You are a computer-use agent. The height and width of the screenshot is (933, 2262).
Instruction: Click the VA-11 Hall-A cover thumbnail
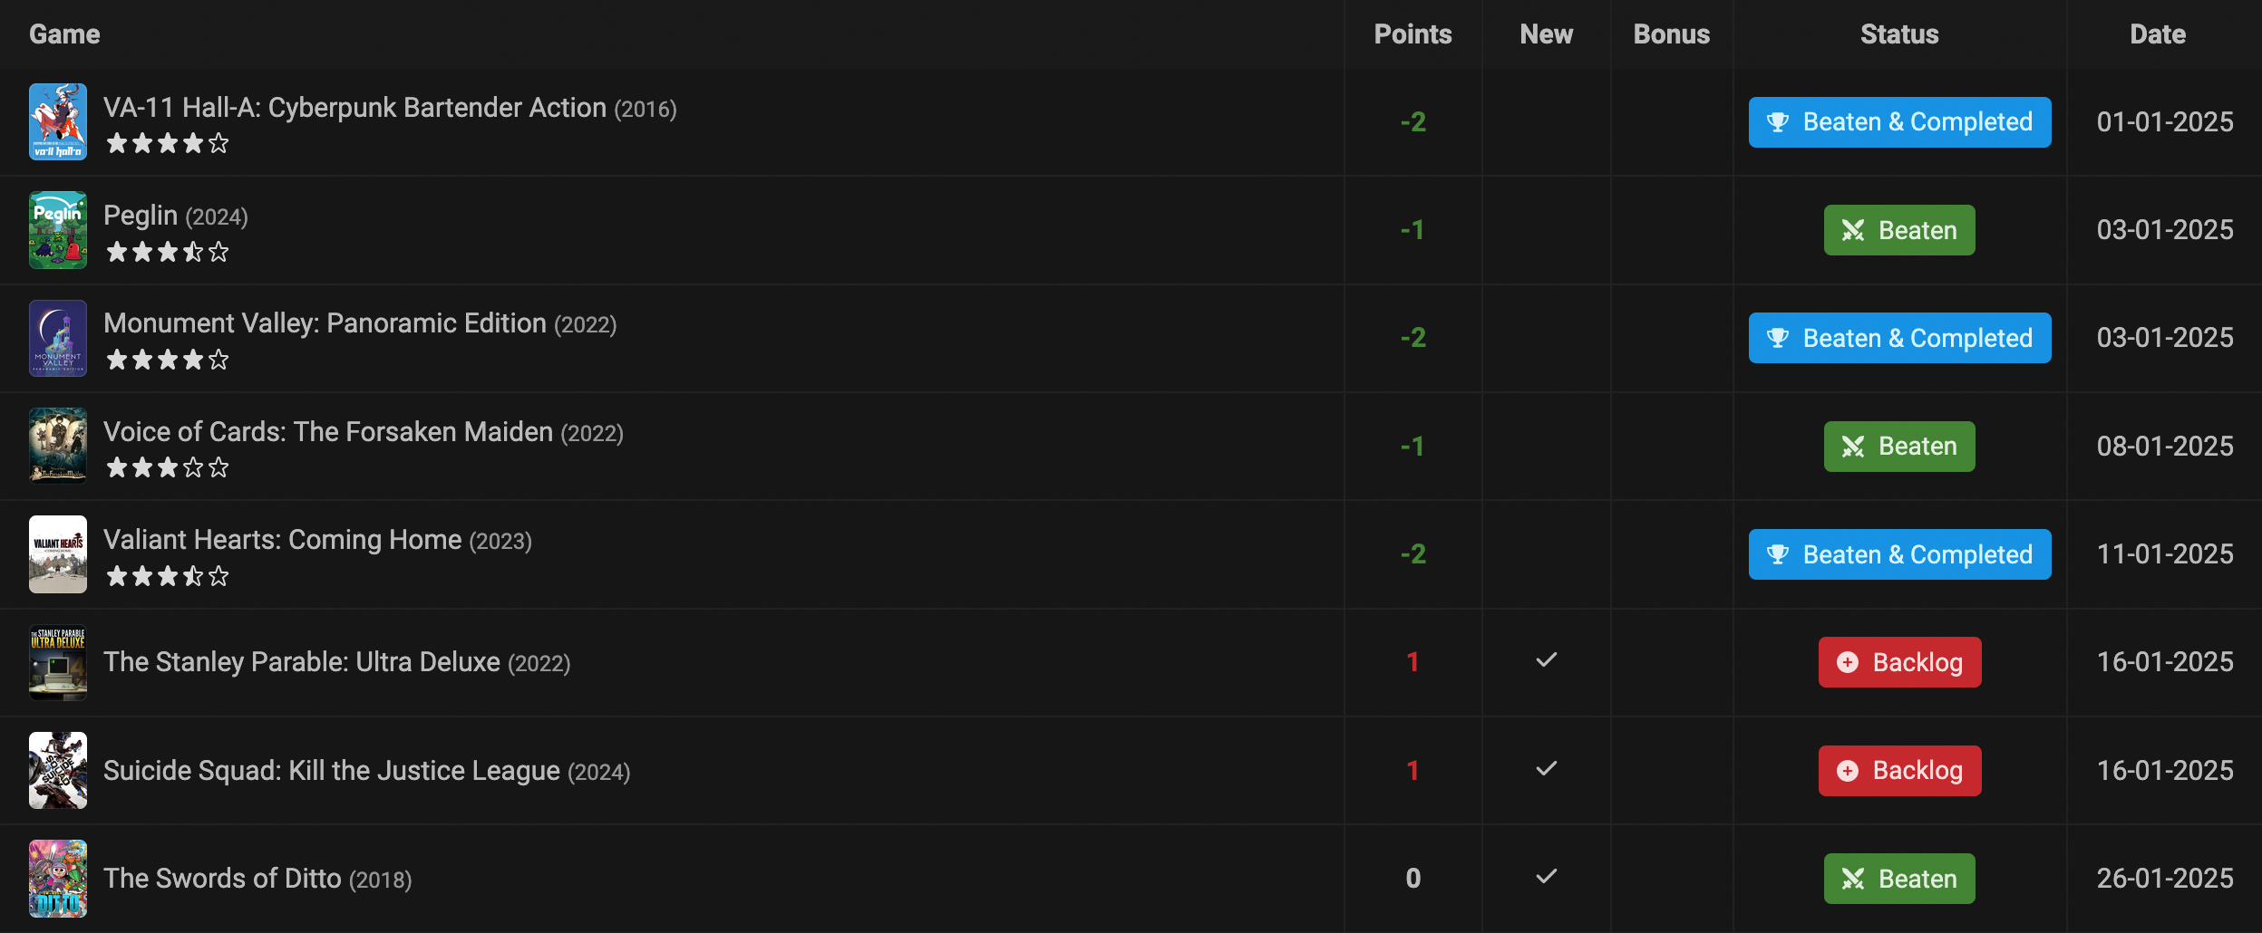point(58,121)
